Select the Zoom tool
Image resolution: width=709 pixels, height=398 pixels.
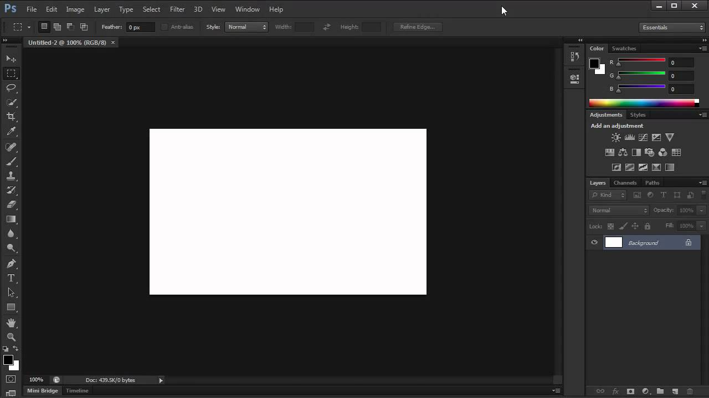click(x=11, y=337)
